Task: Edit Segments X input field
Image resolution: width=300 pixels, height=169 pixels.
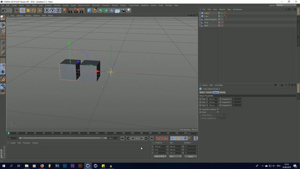Action: point(237,99)
